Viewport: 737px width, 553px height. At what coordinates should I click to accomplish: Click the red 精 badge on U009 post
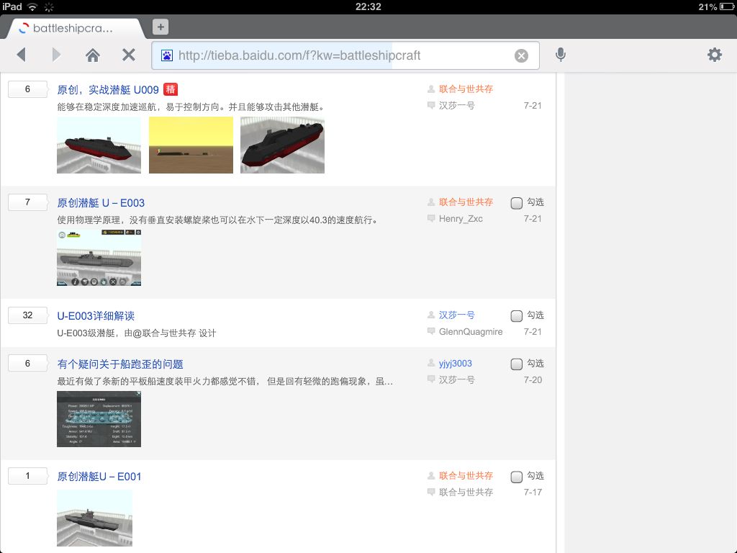click(x=170, y=89)
